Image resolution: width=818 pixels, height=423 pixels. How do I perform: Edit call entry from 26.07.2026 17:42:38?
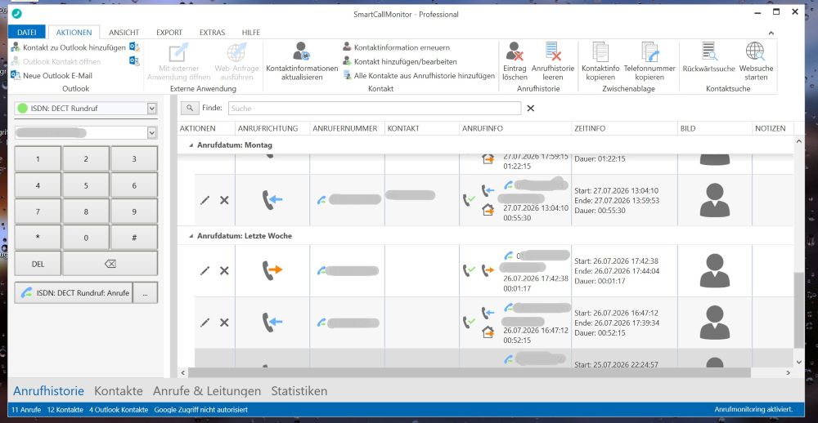(204, 270)
